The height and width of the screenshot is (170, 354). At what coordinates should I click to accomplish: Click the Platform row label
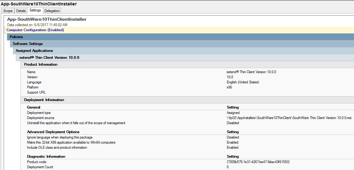click(x=33, y=87)
